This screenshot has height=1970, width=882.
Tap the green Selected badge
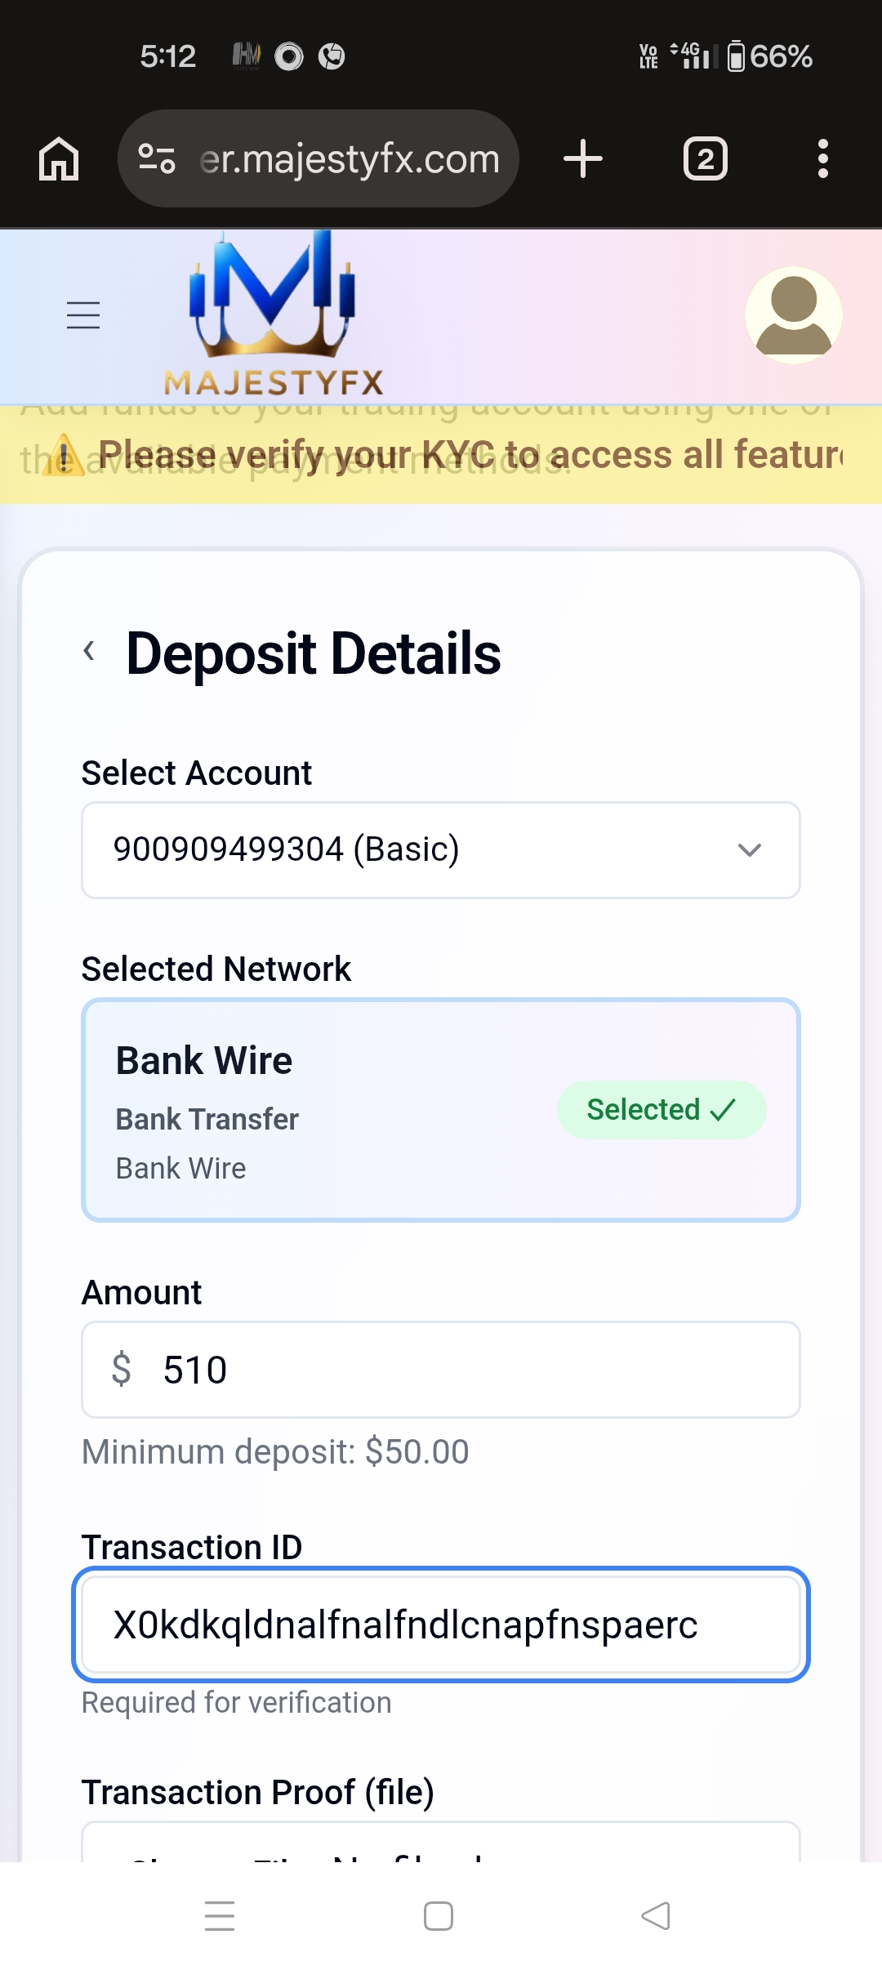(x=661, y=1110)
